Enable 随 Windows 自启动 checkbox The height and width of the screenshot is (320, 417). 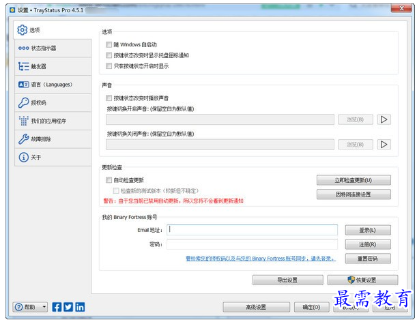109,44
